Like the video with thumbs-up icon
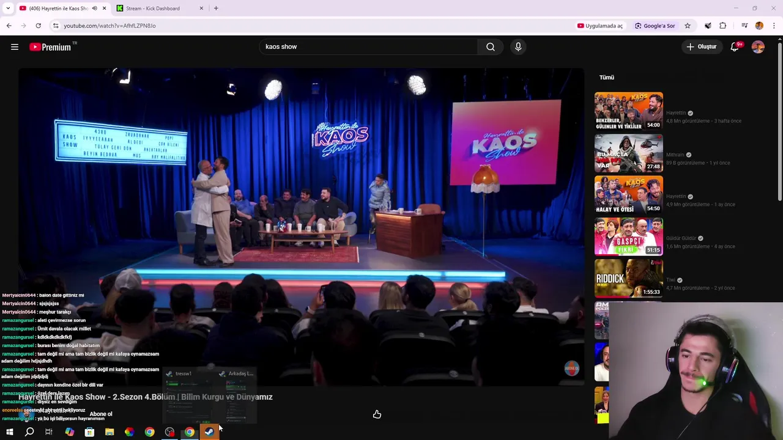 click(377, 414)
